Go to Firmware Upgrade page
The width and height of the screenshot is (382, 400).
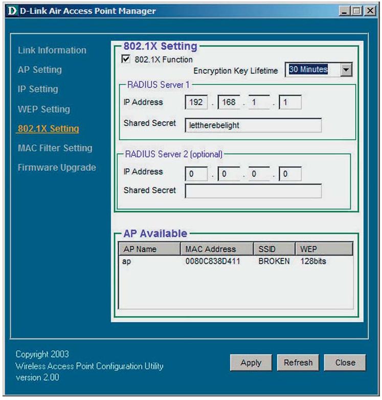pos(57,167)
